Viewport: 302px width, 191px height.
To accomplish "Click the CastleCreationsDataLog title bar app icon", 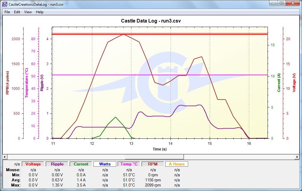I will tap(5, 4).
